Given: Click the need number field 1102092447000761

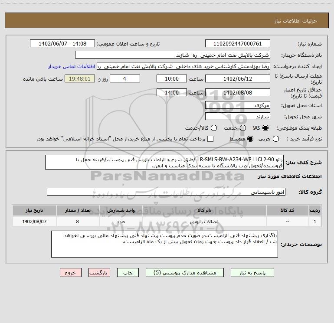Looking at the screenshot, I should click(238, 44).
